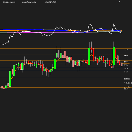Image resolution: width=132 pixels, height=132 pixels.
Task: Select the 576 price level label
Action: point(126,65)
